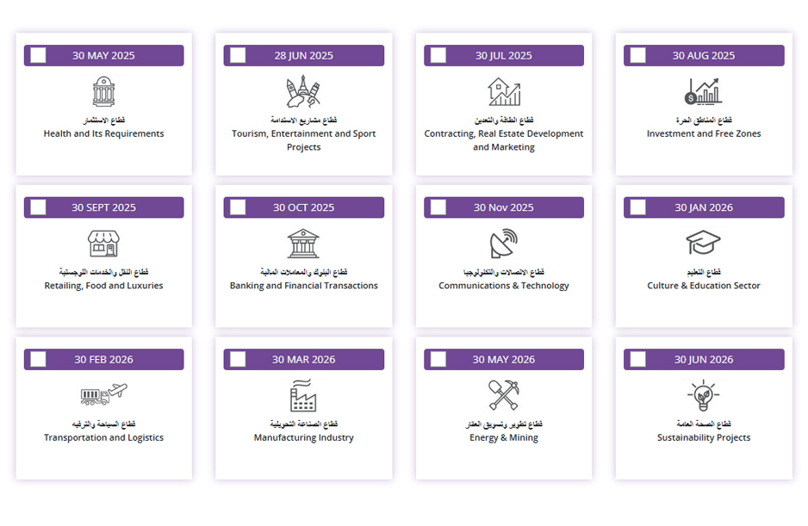Open the Energy & Mining label
Screen dimensions: 808x526
(504, 437)
